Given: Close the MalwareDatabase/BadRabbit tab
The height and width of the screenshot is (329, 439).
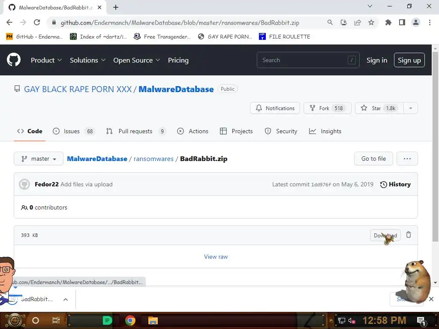Looking at the screenshot, I should point(99,7).
